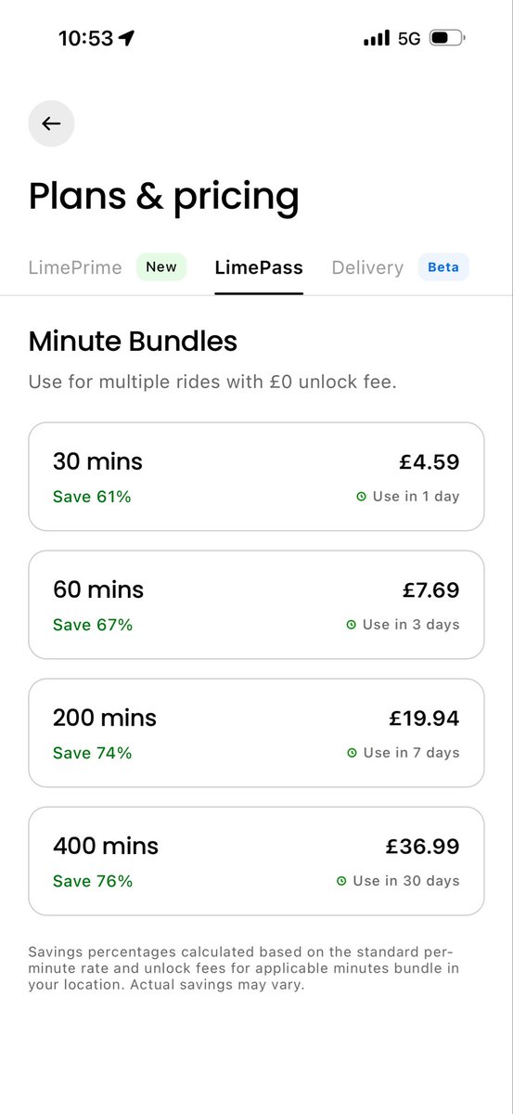Tap the Plans & pricing heading
Screen dimensions: 513x1114
[164, 197]
